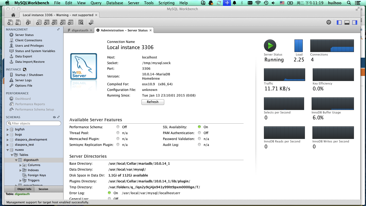
Task: Open the preferences gear icon in toolbar
Action: click(x=329, y=23)
